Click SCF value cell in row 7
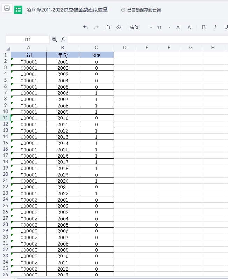Screen dimensions: 228x279 (x=96, y=93)
